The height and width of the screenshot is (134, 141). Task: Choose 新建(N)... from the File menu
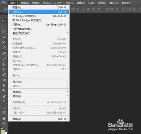39,7
